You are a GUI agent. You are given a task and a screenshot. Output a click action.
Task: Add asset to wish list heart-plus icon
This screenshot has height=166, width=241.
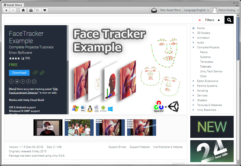(35, 73)
